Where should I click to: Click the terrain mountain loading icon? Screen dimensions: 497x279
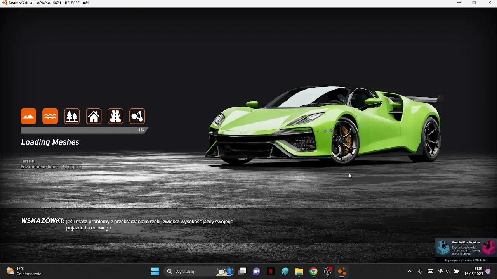28,116
